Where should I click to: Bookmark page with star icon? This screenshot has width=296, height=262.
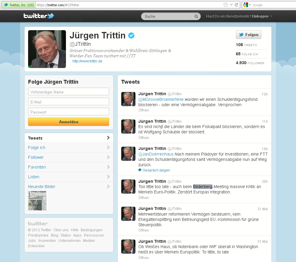tap(225, 5)
